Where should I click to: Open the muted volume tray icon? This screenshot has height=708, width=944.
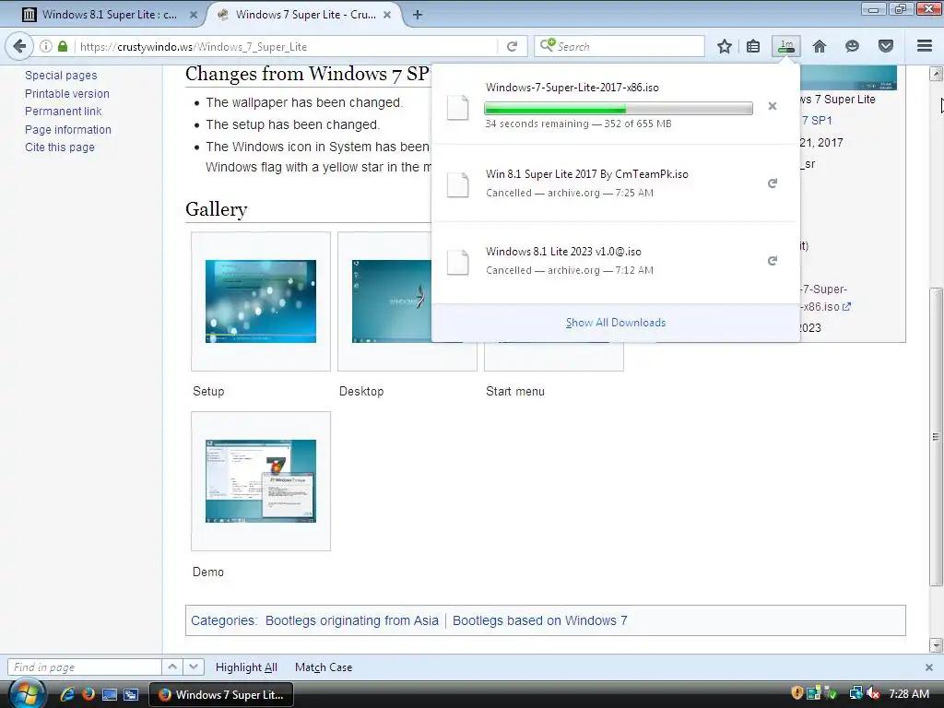click(x=873, y=693)
